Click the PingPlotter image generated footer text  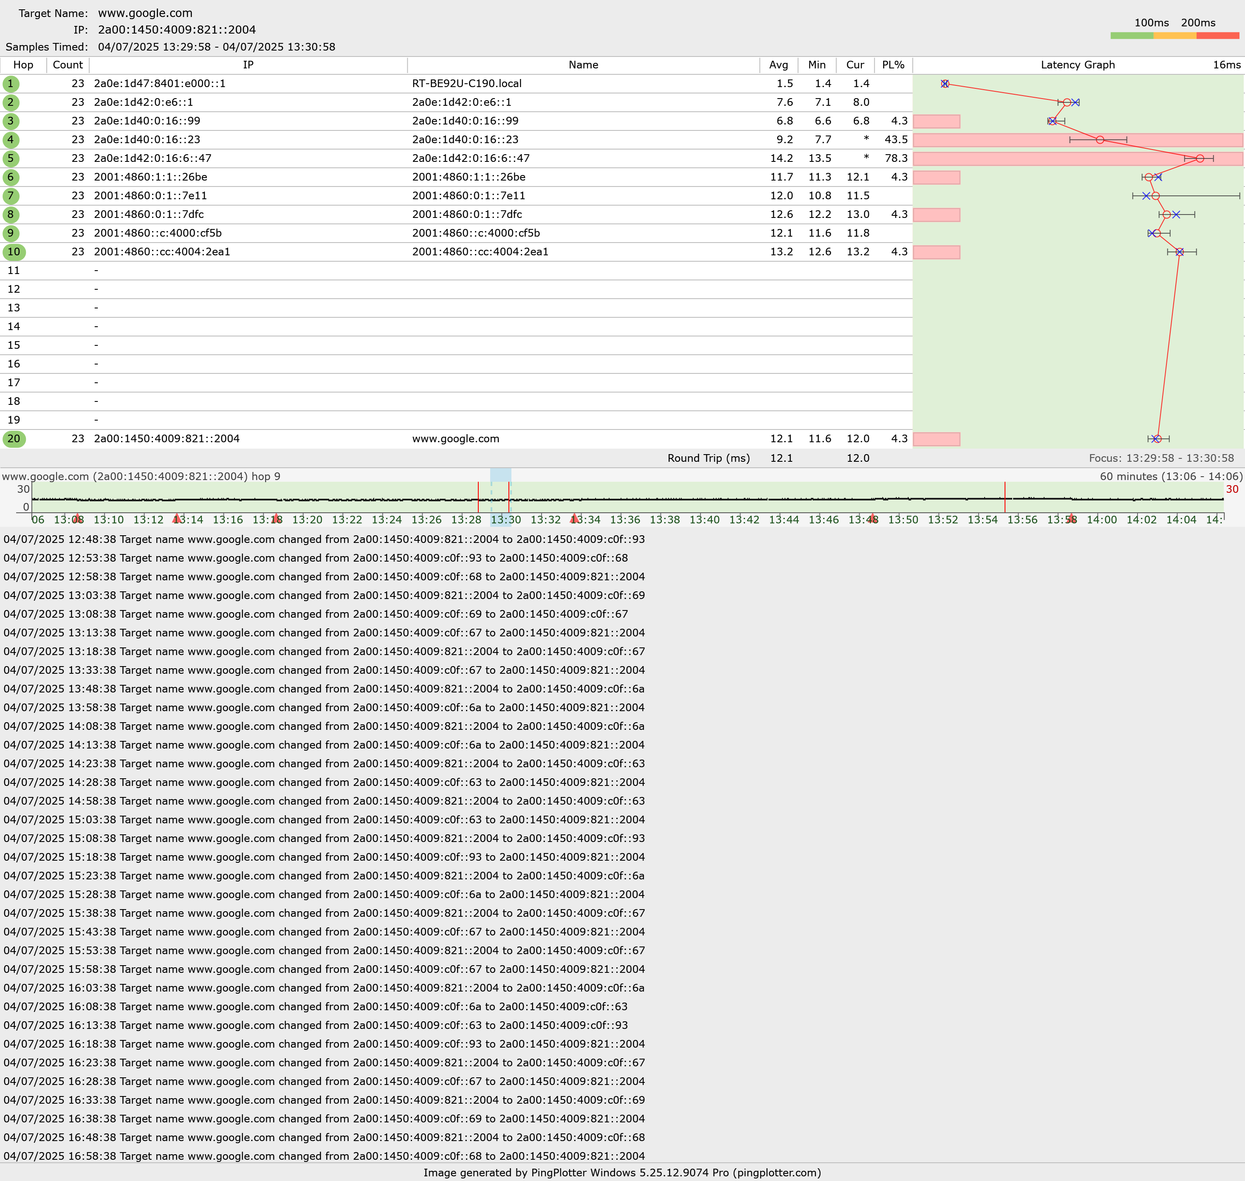(623, 1173)
